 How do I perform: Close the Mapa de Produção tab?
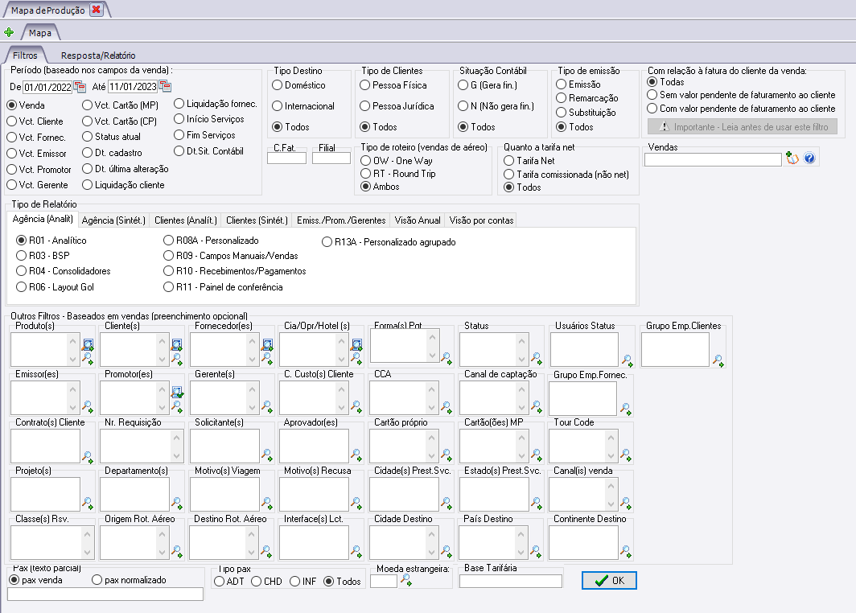(96, 10)
